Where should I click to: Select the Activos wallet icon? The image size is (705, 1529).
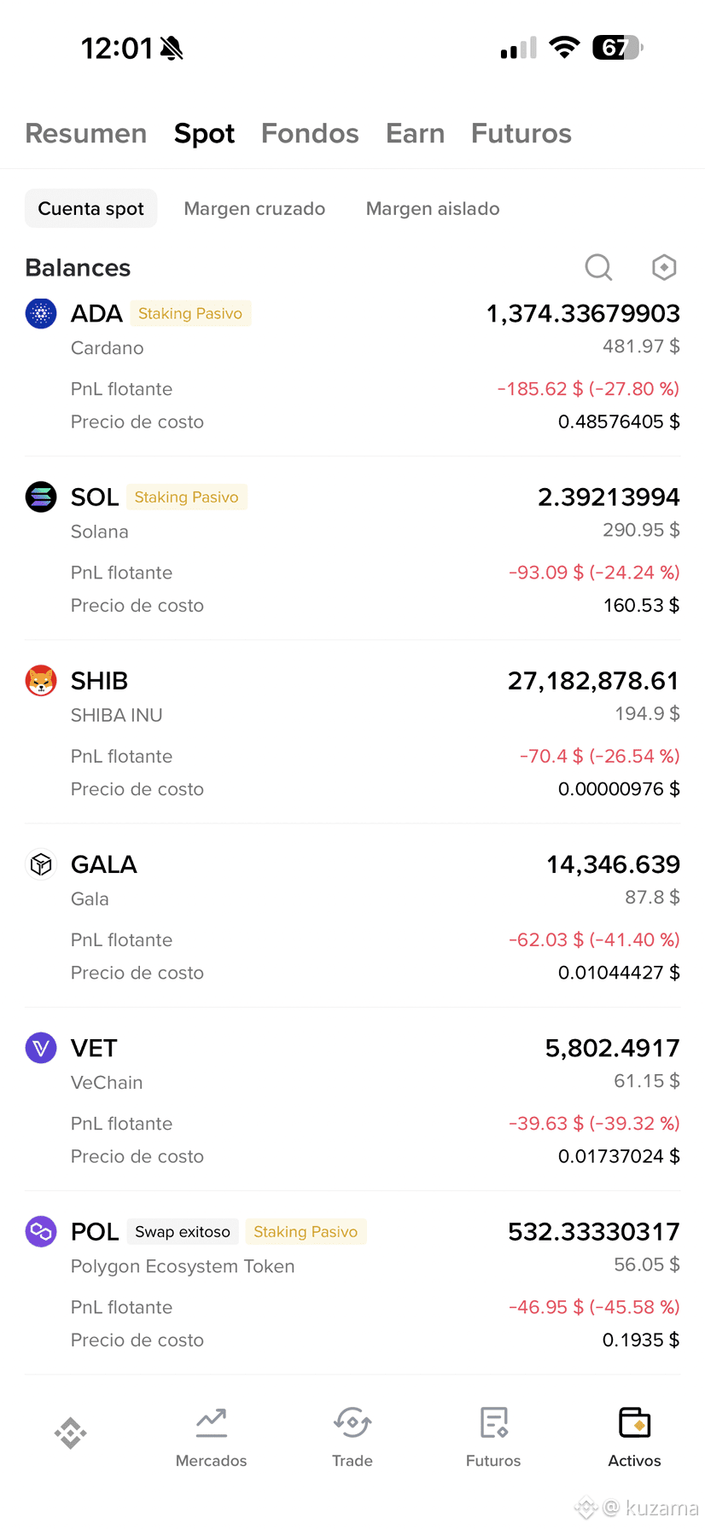tap(634, 1423)
